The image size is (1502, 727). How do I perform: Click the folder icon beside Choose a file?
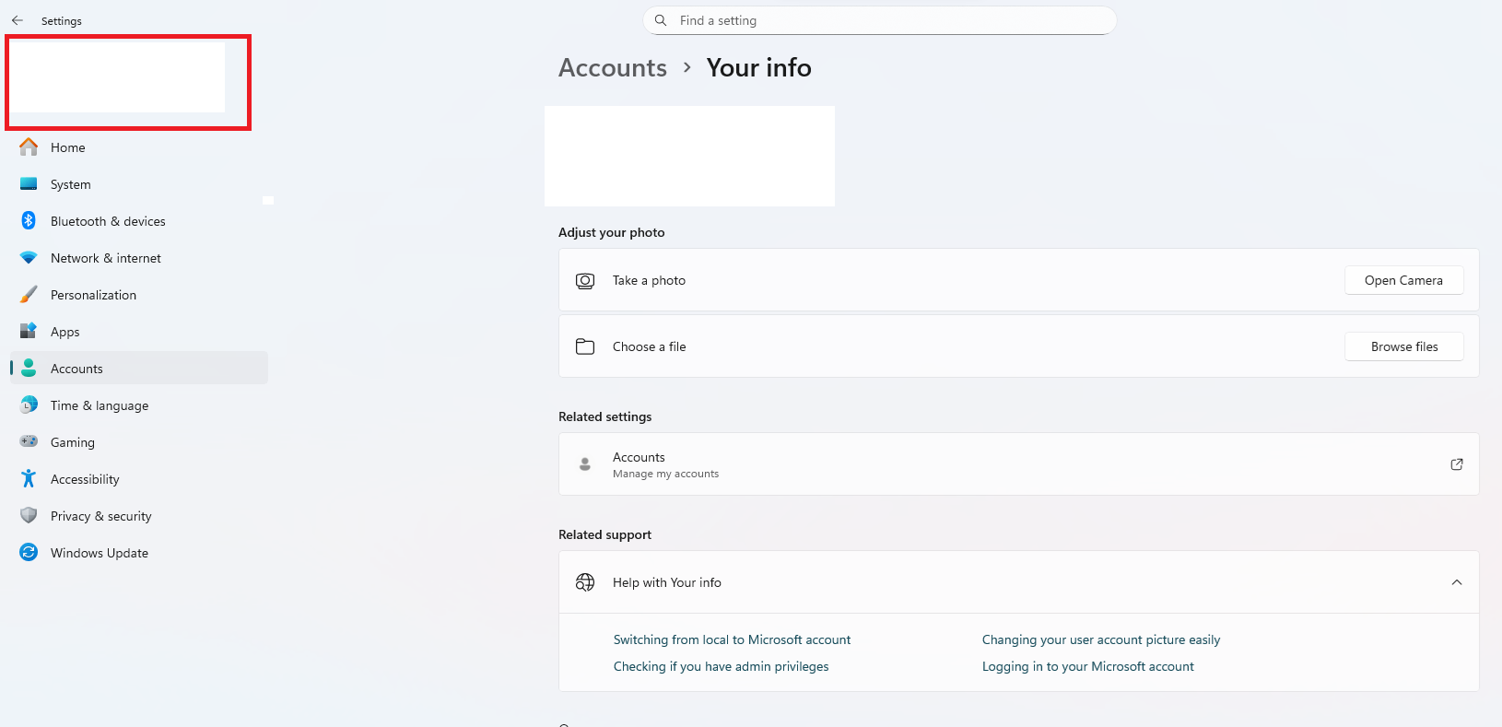[585, 347]
